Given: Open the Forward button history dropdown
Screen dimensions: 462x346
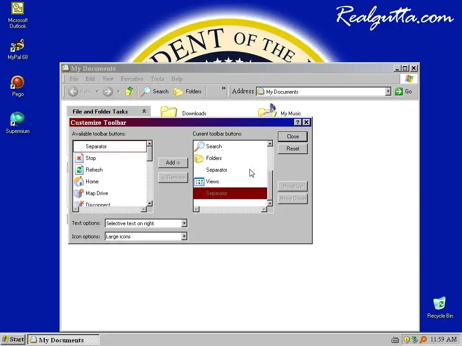Looking at the screenshot, I should [x=119, y=91].
